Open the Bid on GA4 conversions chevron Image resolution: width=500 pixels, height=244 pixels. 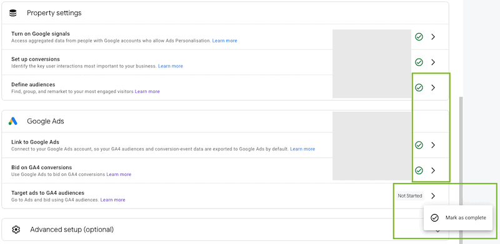point(433,170)
